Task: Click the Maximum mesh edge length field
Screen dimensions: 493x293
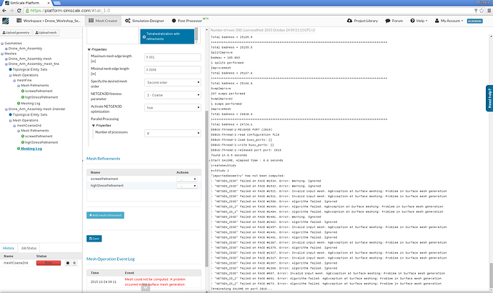Action: click(x=173, y=57)
